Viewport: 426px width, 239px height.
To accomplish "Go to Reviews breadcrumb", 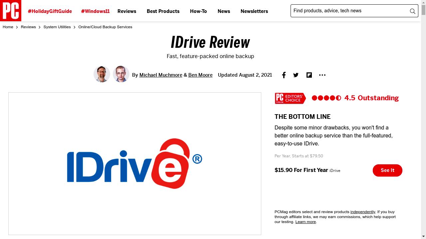I will pos(28,27).
